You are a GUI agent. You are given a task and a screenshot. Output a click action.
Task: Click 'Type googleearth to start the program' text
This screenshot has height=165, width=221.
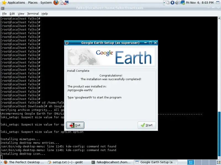pos(94,97)
